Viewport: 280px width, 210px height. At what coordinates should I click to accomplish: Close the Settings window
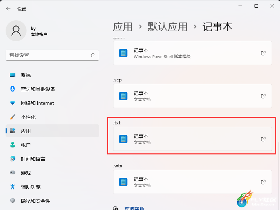[x=272, y=6]
